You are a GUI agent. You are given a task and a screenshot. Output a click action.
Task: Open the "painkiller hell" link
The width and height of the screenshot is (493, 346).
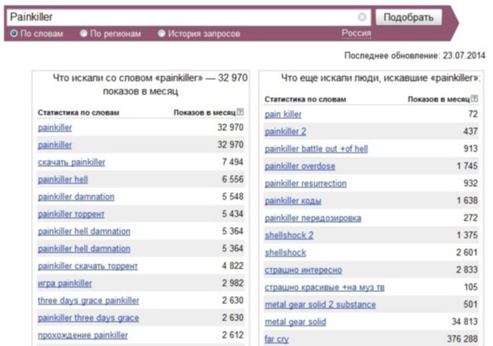click(63, 180)
